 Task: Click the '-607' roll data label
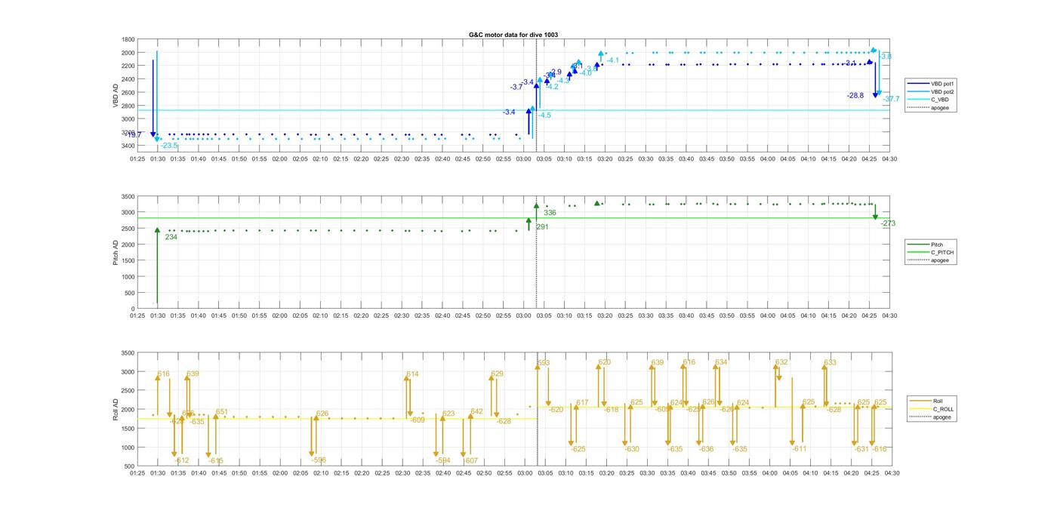(x=470, y=460)
